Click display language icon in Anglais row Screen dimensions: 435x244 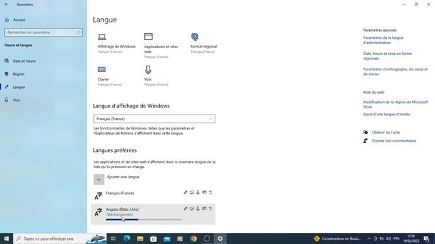click(x=186, y=209)
